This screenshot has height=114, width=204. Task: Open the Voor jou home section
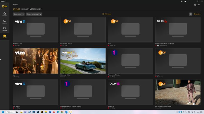(5, 14)
